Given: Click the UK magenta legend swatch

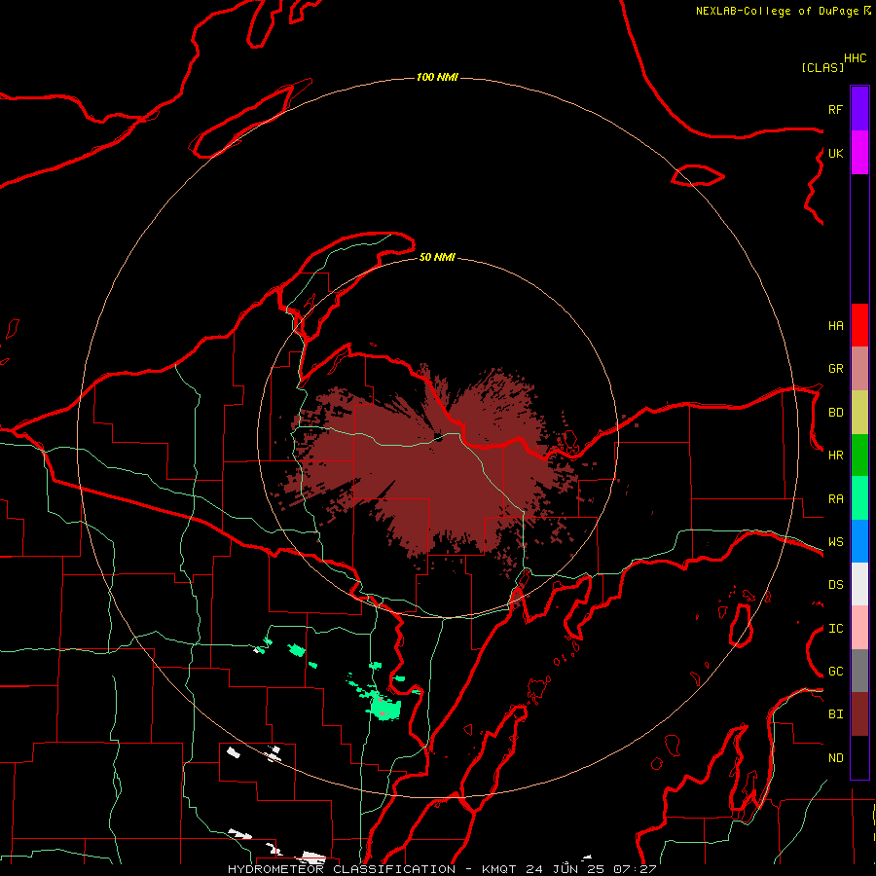Looking at the screenshot, I should (859, 153).
